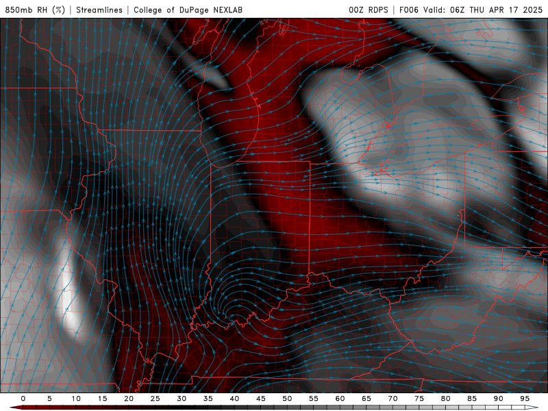This screenshot has width=548, height=411.
Task: Click the color scale label '25'
Action: (x=155, y=399)
